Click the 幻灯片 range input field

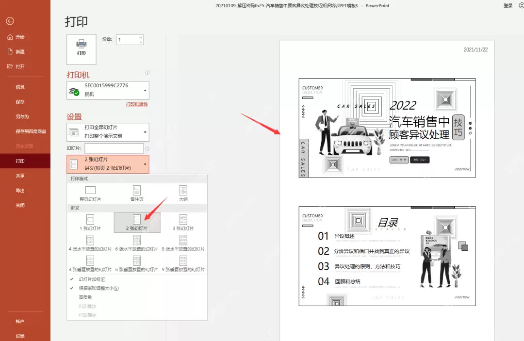pyautogui.click(x=114, y=148)
